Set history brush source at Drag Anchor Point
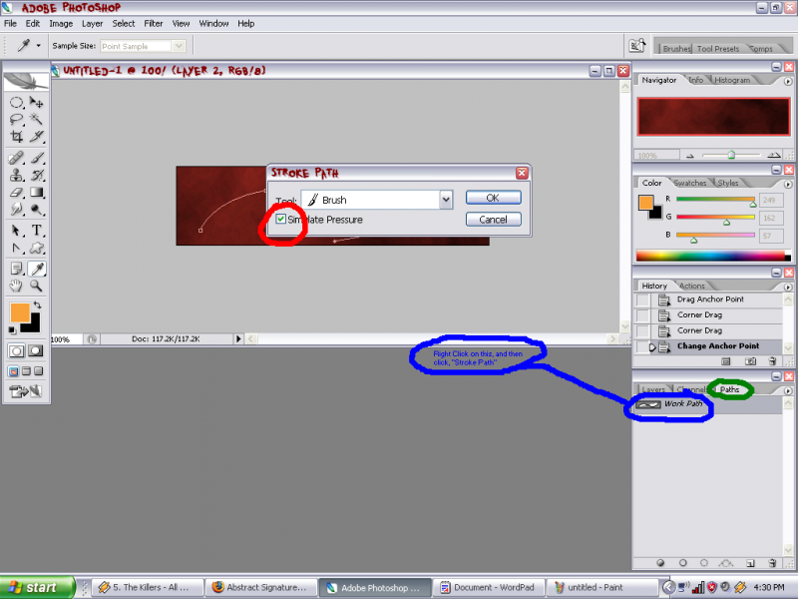The image size is (798, 599). click(642, 299)
